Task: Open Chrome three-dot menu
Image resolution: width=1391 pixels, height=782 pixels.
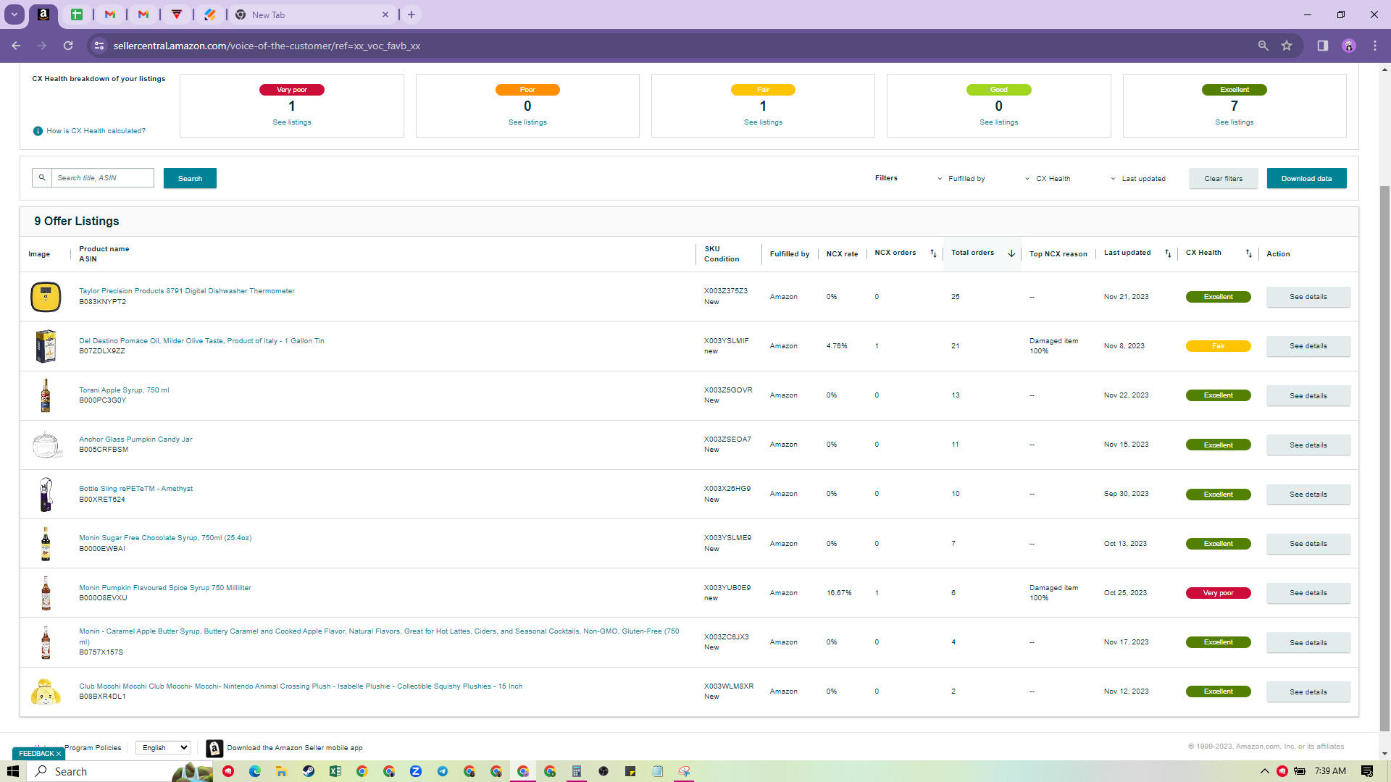Action: (x=1374, y=46)
